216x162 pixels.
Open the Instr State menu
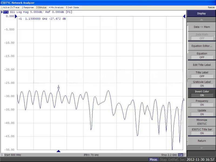pos(72,7)
